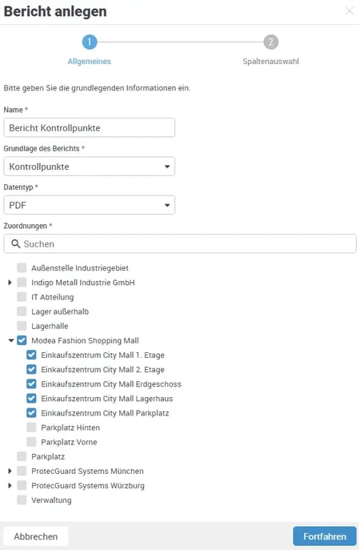Switch to the Spaltenauswahl step label
This screenshot has height=550, width=359.
271,62
